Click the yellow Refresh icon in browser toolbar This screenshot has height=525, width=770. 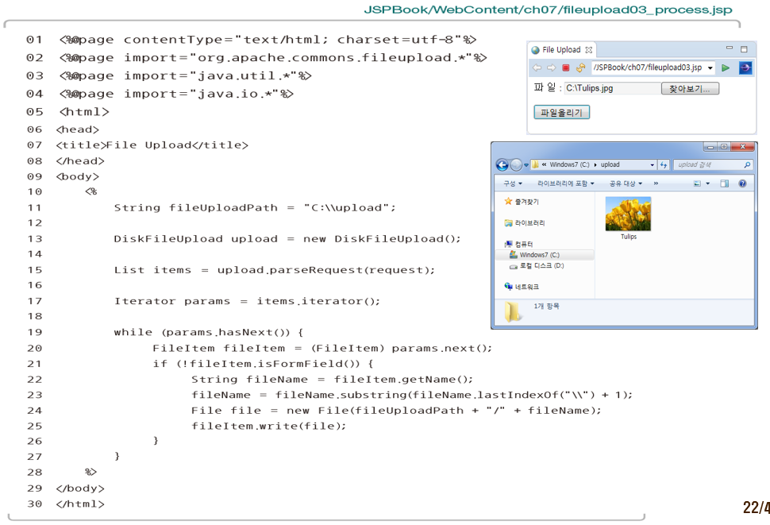pyautogui.click(x=580, y=68)
